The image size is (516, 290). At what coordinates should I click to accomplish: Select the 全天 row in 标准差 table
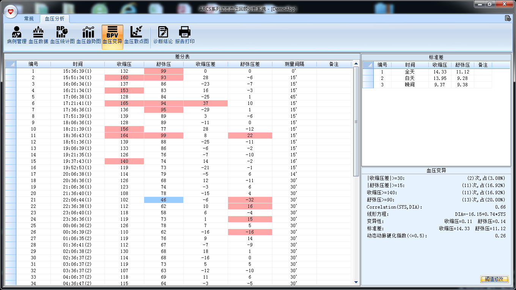(410, 72)
